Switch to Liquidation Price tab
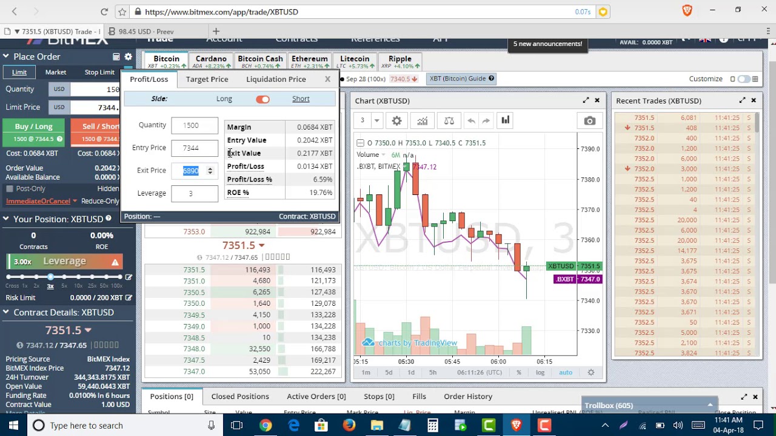This screenshot has height=436, width=776. pos(276,79)
